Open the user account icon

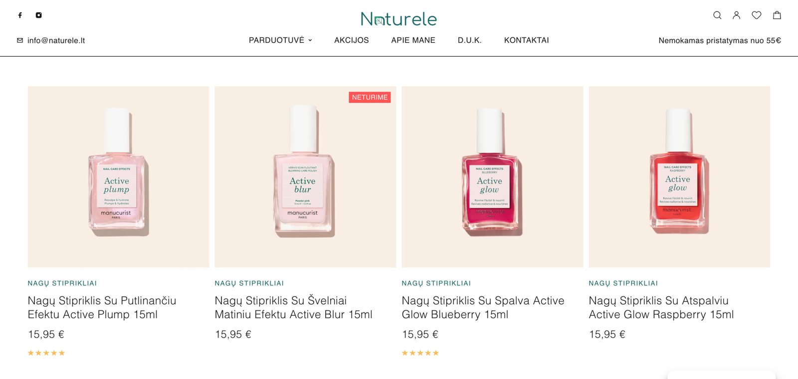736,15
